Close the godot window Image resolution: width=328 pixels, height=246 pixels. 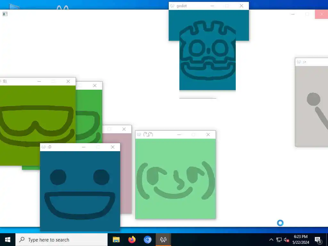(x=242, y=6)
